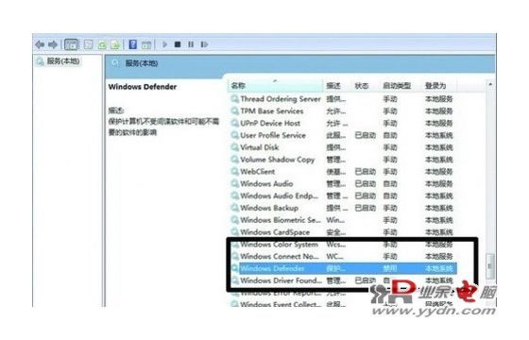Sort by the 启动类型 column header
Screen dimensions: 529x340
click(x=401, y=86)
